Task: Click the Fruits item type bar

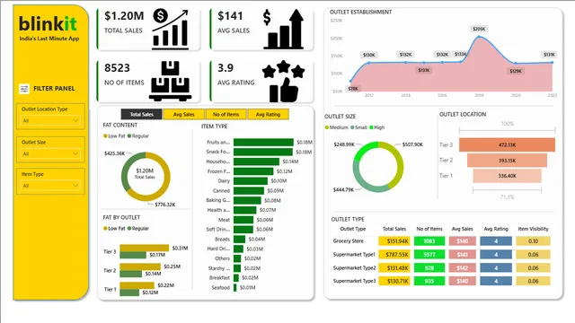Action: (263, 142)
